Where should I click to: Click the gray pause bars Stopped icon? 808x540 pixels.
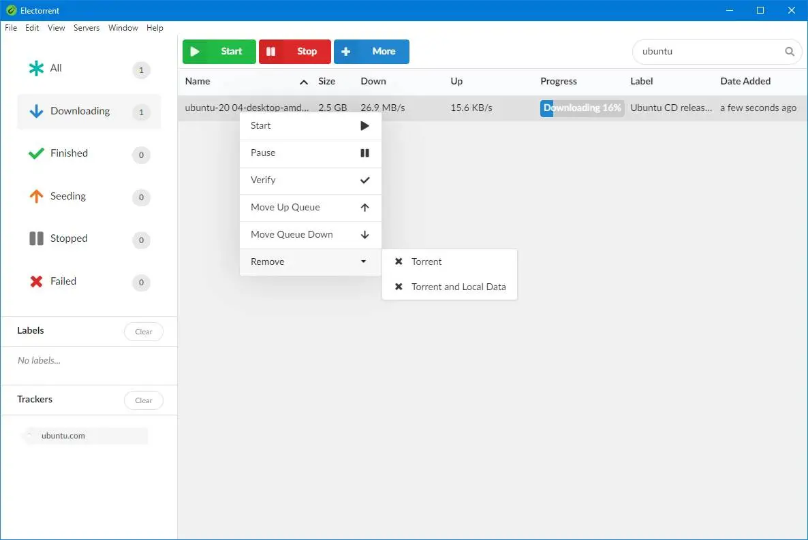[36, 238]
